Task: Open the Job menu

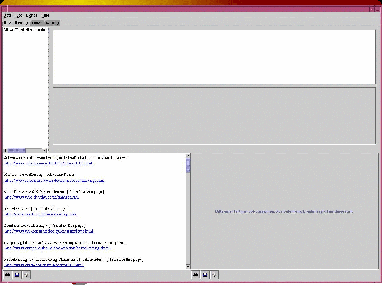Action: [x=20, y=15]
